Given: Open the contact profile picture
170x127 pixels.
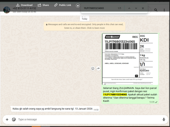Looking at the screenshot, I should click(x=7, y=10).
